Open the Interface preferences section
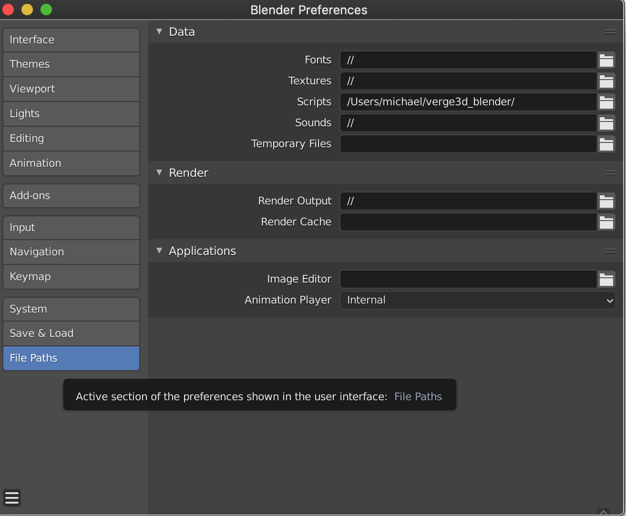The height and width of the screenshot is (516, 626). pos(72,40)
